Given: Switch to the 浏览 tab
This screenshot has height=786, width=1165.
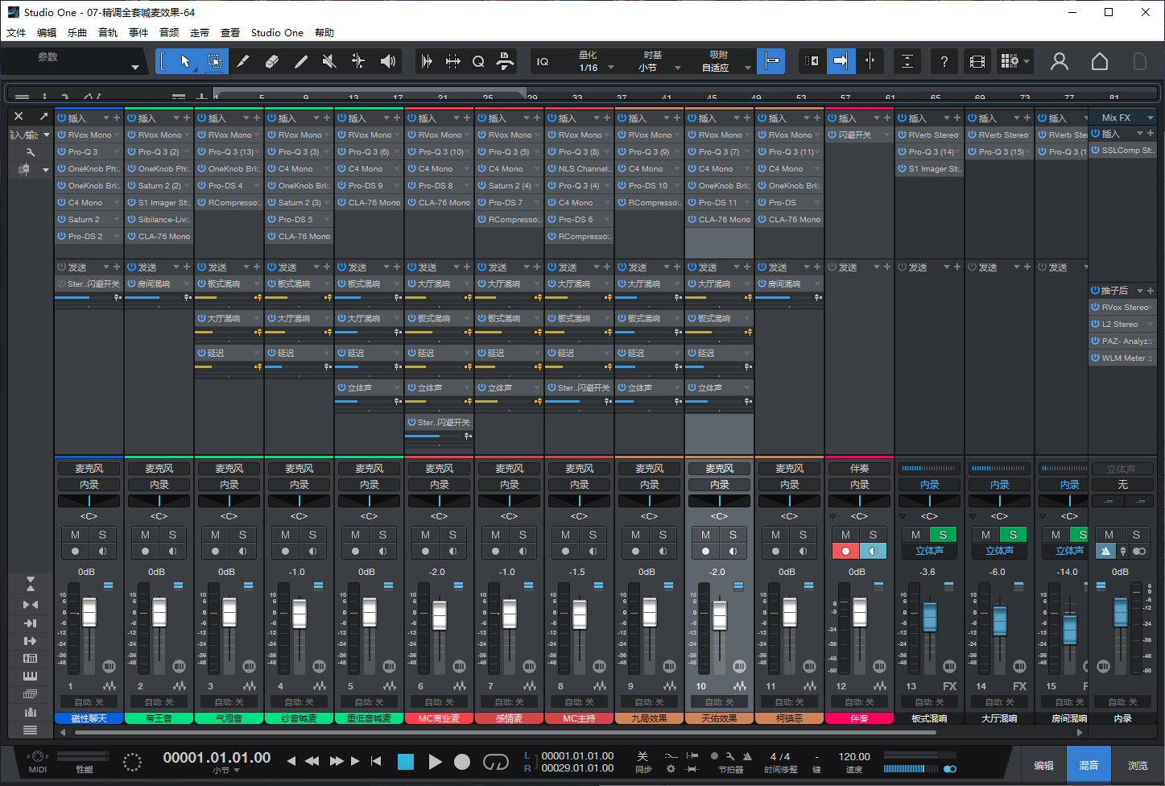Looking at the screenshot, I should tap(1138, 765).
